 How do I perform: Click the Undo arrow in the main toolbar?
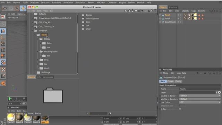[5, 8]
